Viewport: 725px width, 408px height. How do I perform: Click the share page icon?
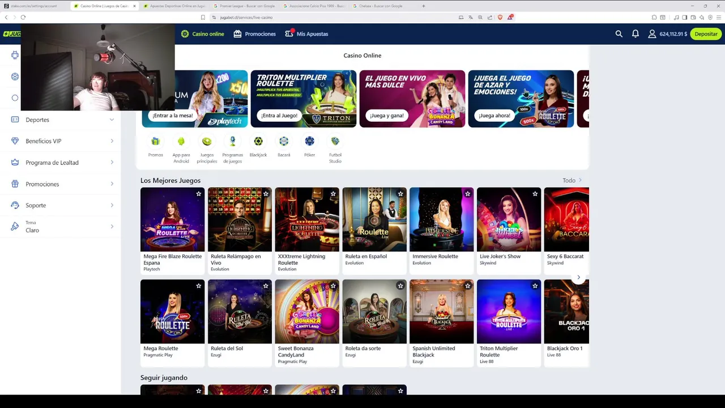[490, 18]
